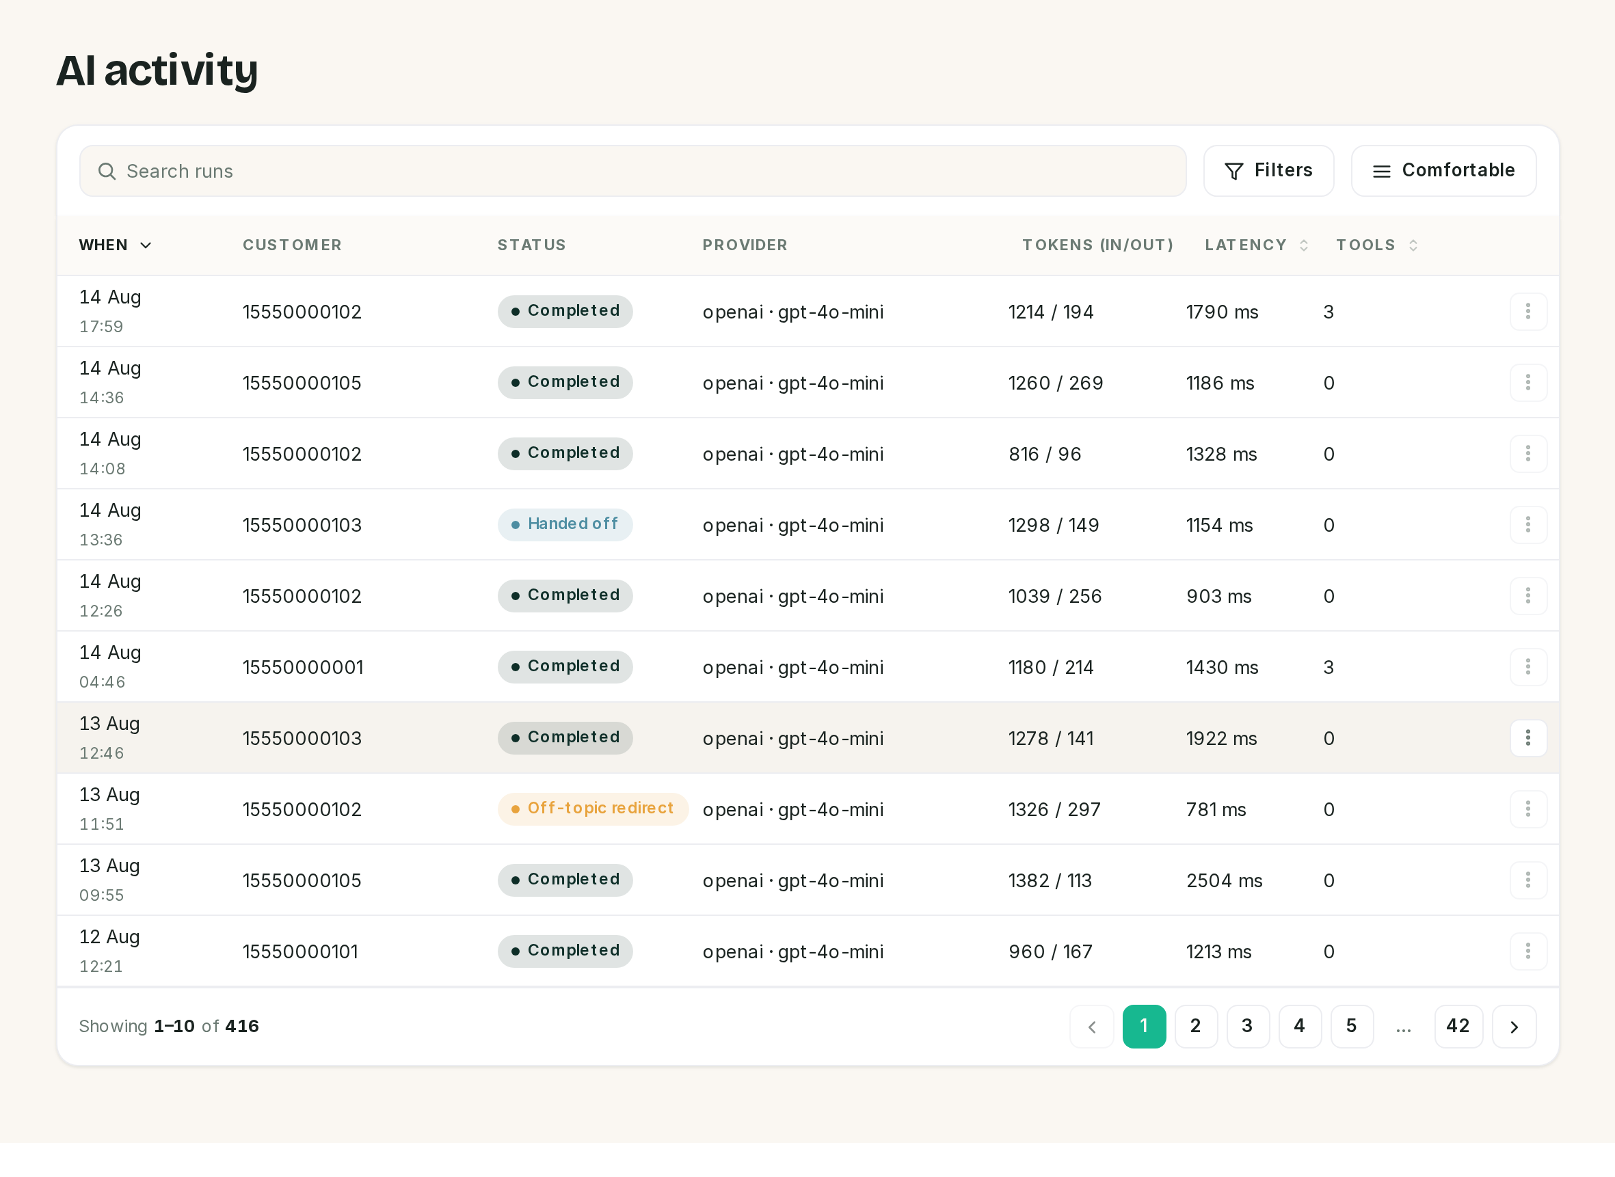Click the CUSTOMER column header

click(292, 245)
